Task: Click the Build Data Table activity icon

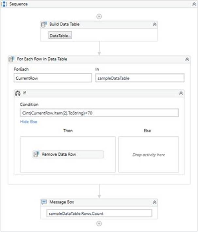Action: (44, 24)
